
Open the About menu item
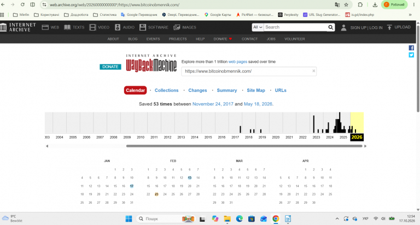coord(113,39)
